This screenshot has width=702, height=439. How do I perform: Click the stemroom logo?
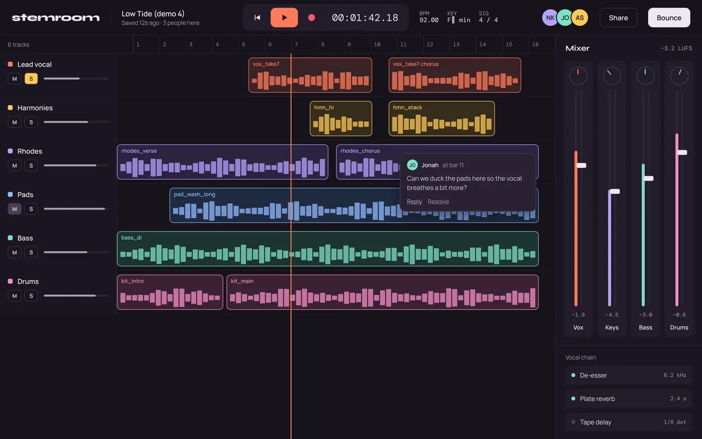click(56, 18)
